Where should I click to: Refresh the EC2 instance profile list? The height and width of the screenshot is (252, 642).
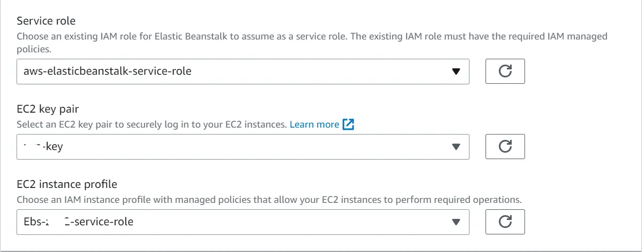505,222
